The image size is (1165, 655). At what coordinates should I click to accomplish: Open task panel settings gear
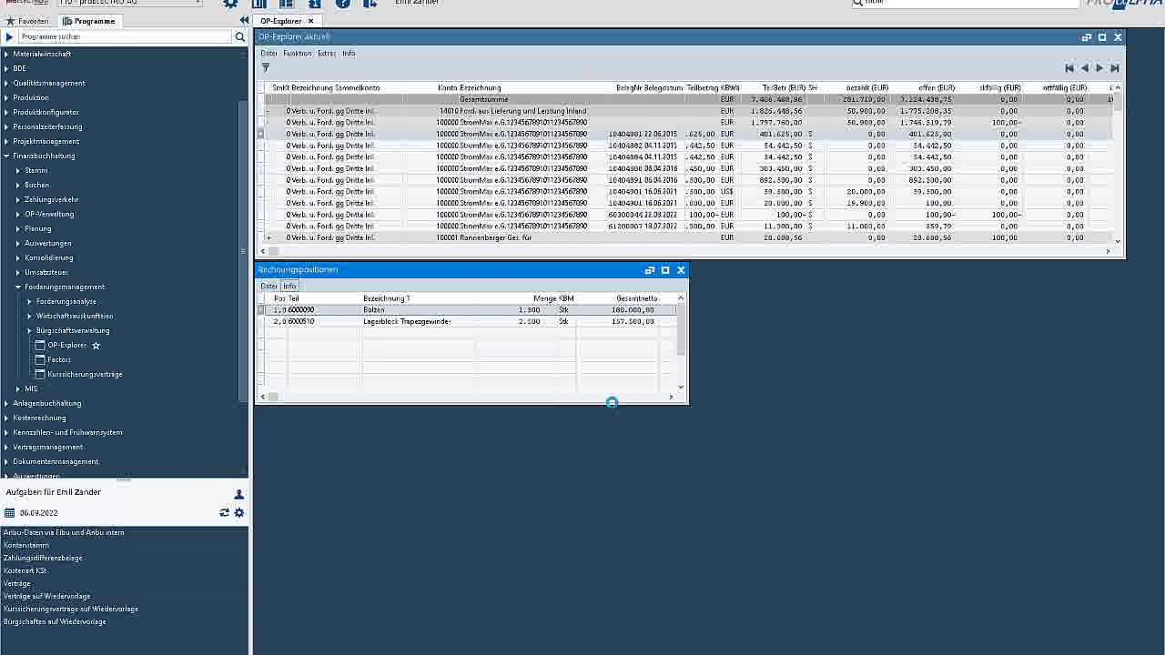pos(239,513)
